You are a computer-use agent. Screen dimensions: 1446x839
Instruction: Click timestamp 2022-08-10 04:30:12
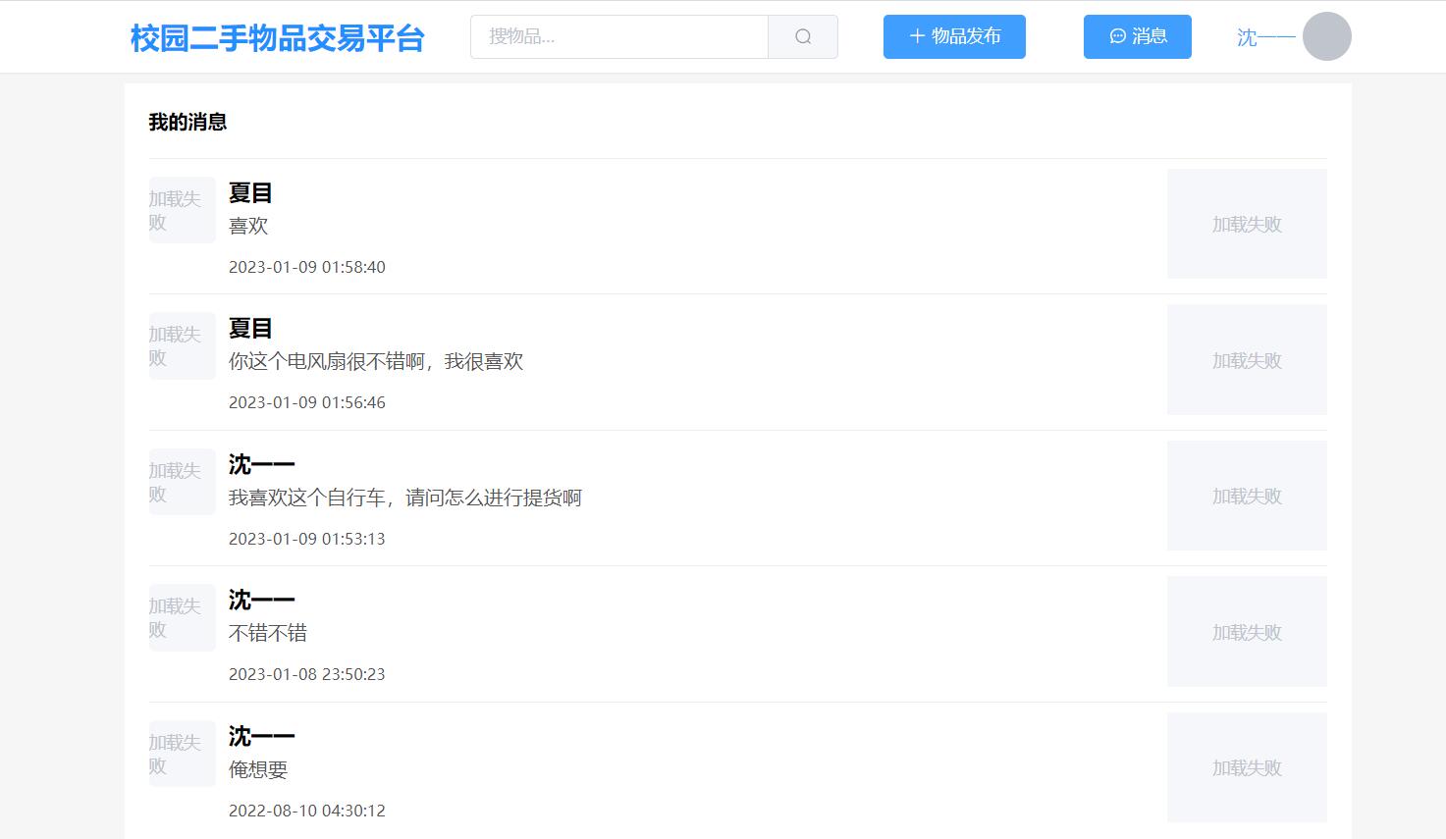(x=307, y=811)
